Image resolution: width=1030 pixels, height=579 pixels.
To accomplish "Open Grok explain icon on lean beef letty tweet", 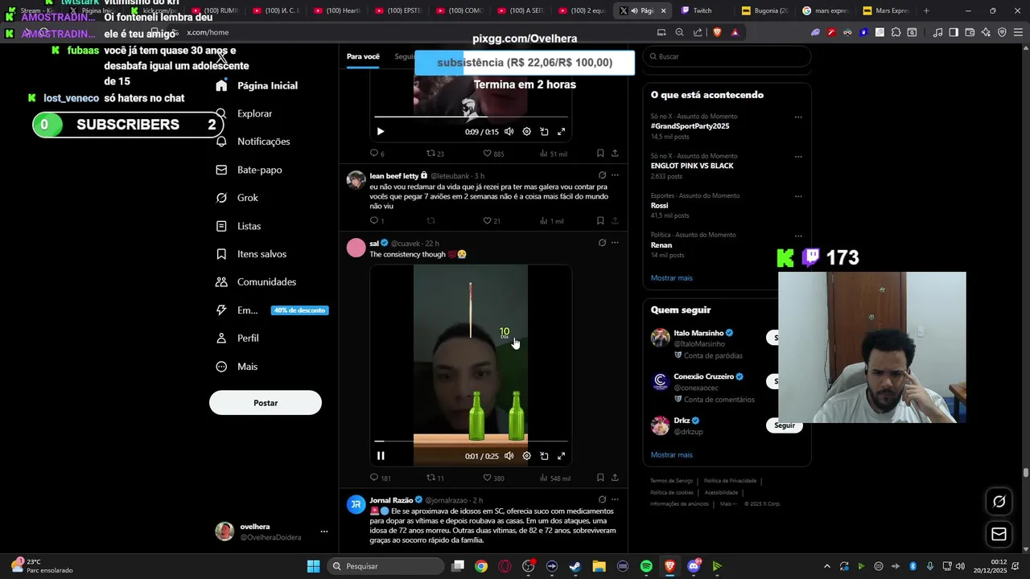I will pyautogui.click(x=602, y=175).
